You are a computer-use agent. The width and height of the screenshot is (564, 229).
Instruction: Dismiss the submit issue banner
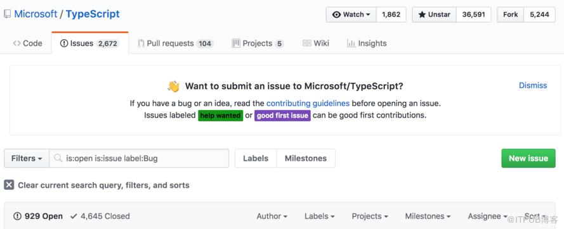[533, 85]
